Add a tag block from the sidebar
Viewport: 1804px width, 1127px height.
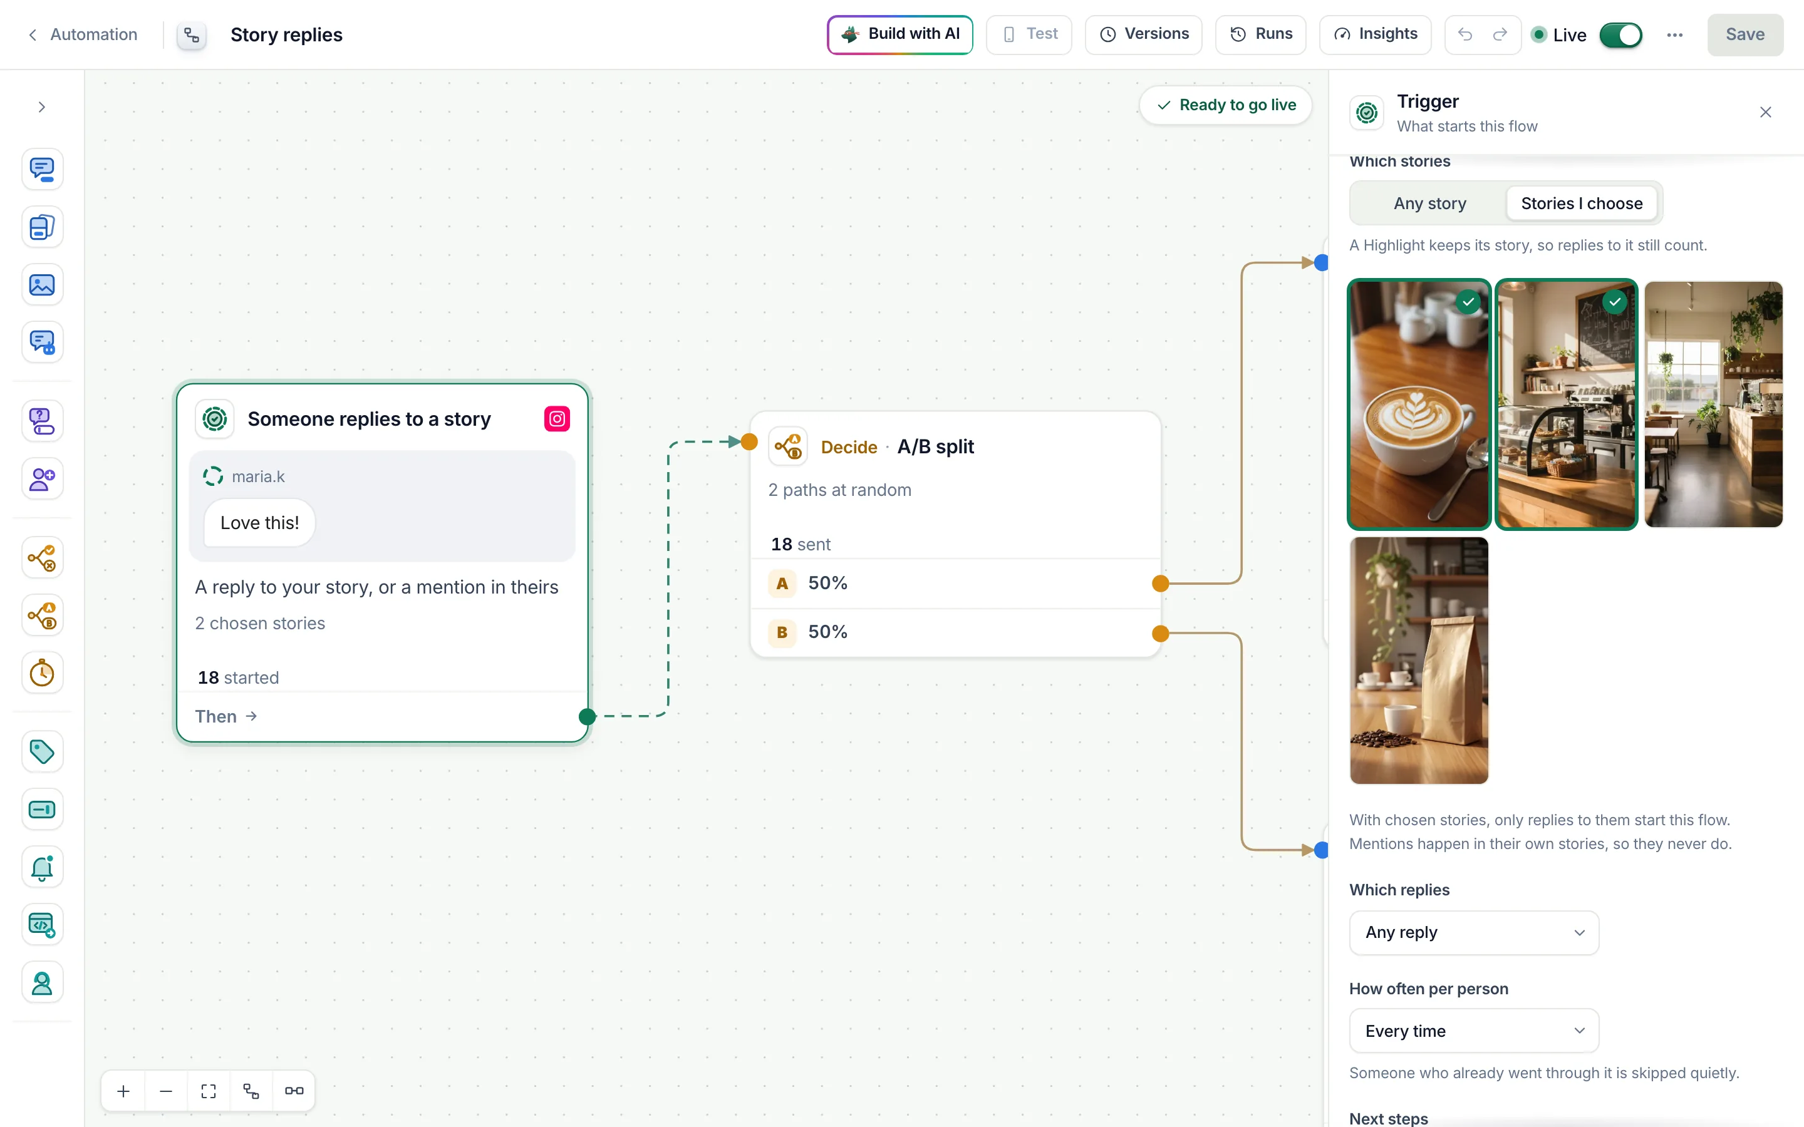pos(43,751)
